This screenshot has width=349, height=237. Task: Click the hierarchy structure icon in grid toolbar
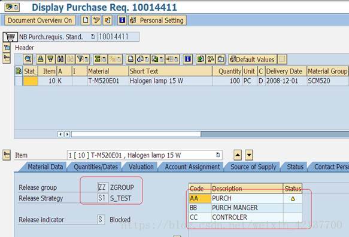point(211,59)
